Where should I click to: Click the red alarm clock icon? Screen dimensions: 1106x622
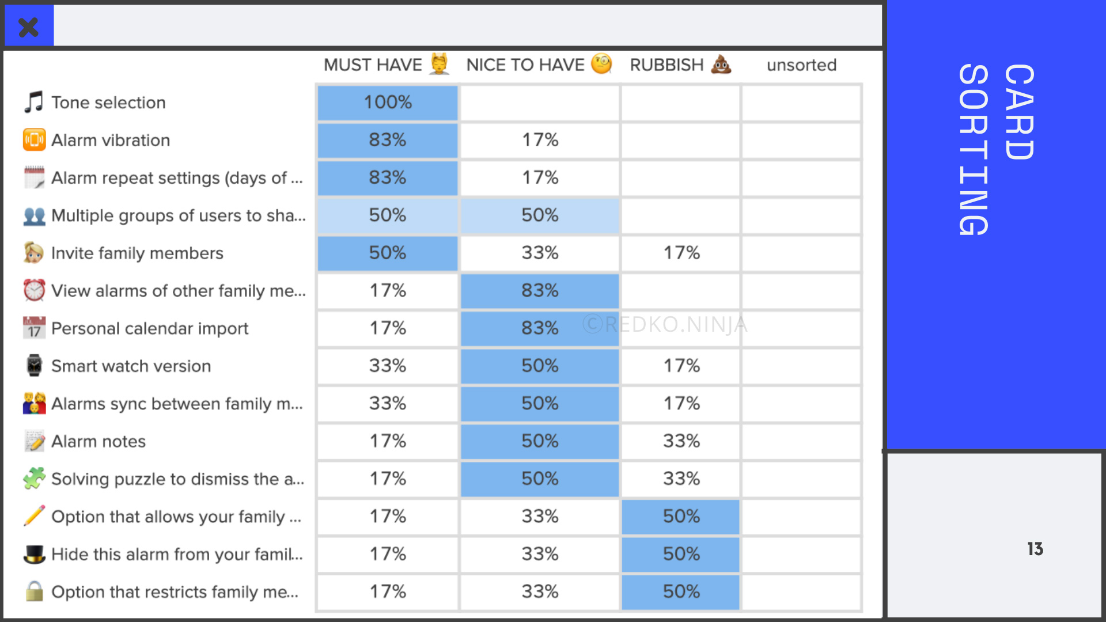34,290
